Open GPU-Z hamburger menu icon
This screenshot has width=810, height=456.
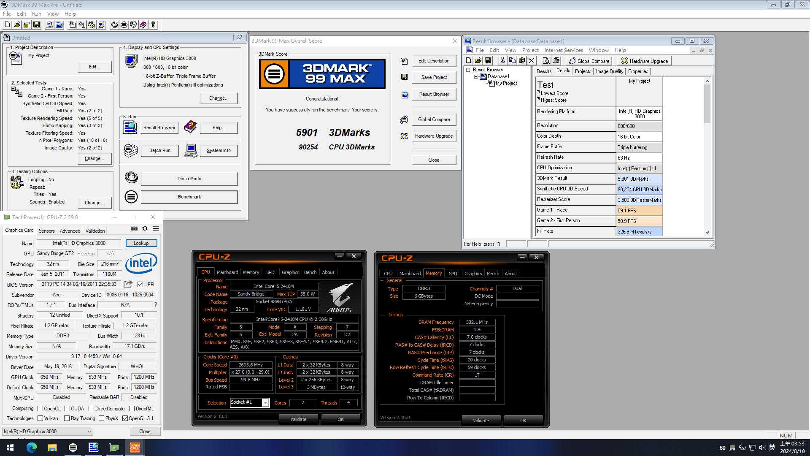(x=156, y=228)
